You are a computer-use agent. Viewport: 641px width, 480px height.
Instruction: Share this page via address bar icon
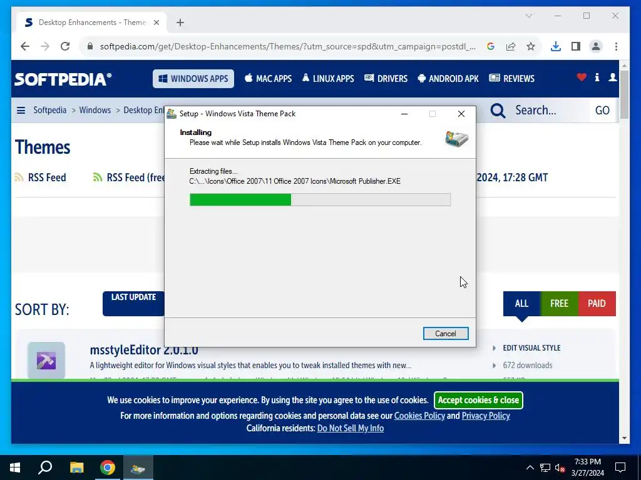point(511,46)
